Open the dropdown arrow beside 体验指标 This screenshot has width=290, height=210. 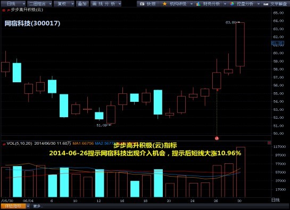28,206
